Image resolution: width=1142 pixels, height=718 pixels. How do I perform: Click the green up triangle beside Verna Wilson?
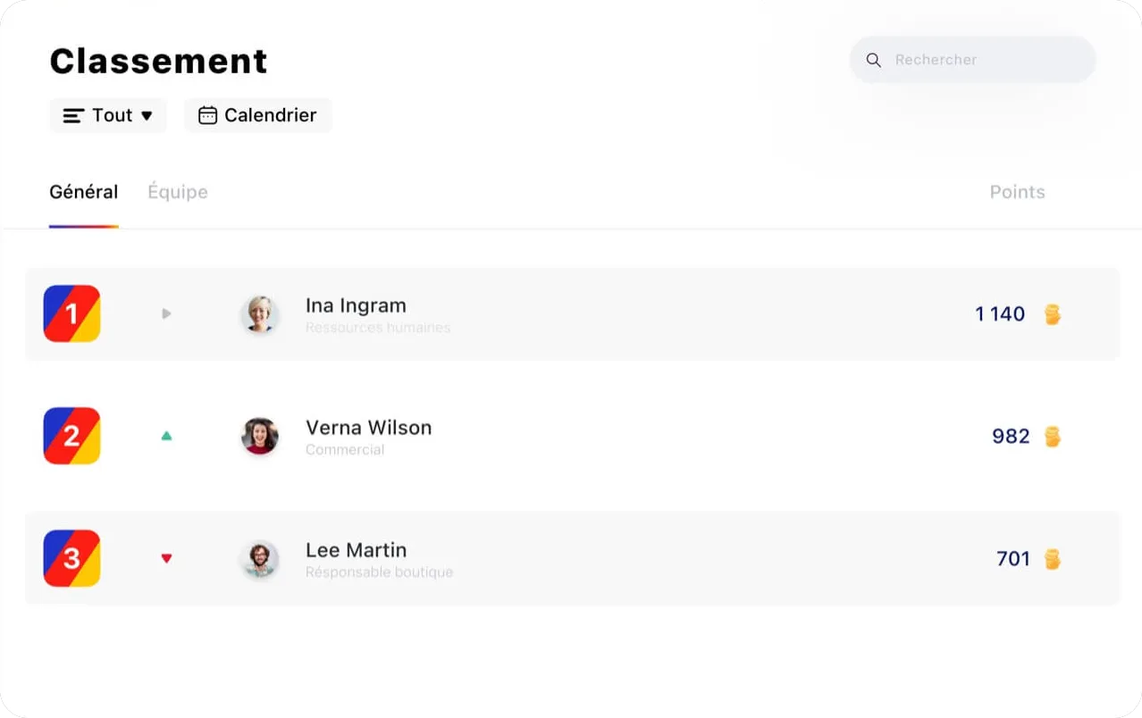pos(166,436)
